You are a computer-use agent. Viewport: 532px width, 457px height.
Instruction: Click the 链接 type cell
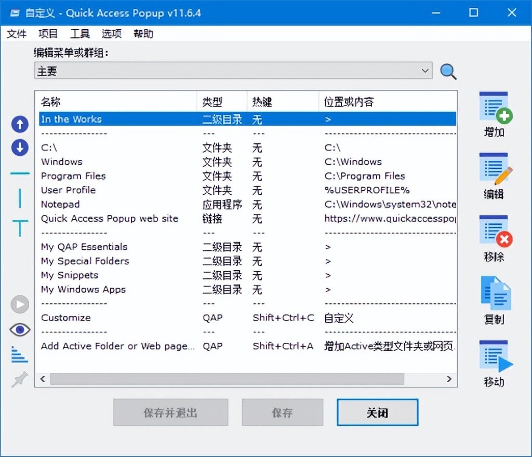click(x=212, y=218)
